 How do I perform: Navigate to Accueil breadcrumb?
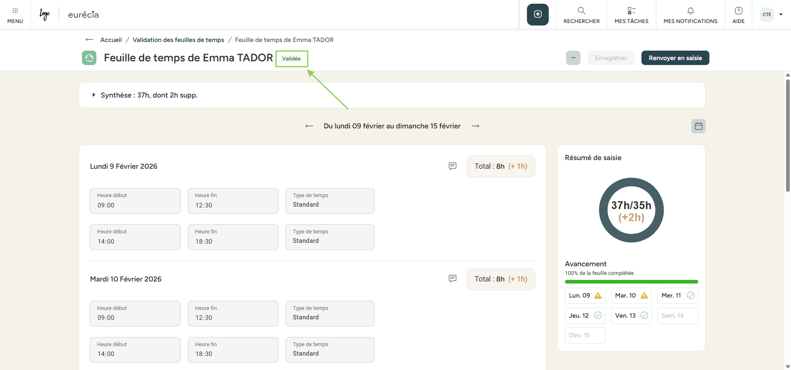click(111, 40)
